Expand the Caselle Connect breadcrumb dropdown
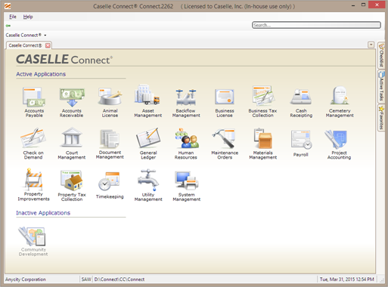Image resolution: width=388 pixels, height=287 pixels. pyautogui.click(x=45, y=35)
